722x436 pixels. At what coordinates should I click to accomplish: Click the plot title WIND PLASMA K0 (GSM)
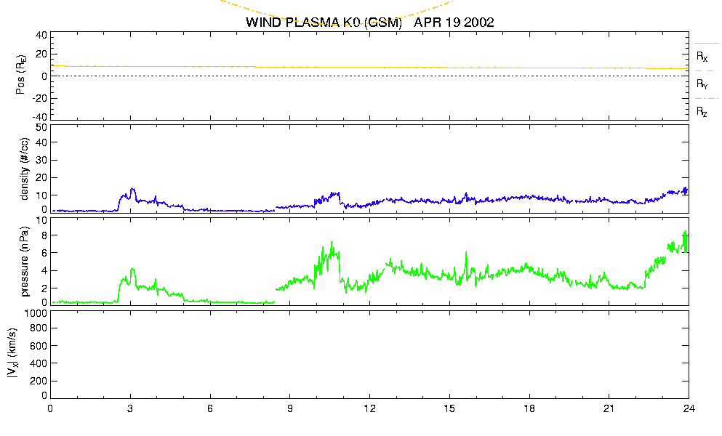pyautogui.click(x=324, y=22)
